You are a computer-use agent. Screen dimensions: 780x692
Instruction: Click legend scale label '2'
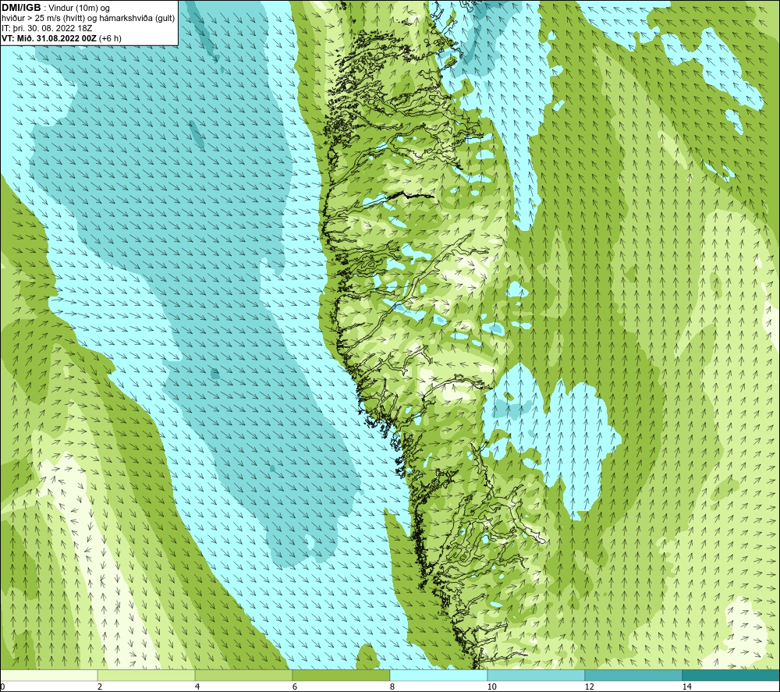pyautogui.click(x=100, y=687)
